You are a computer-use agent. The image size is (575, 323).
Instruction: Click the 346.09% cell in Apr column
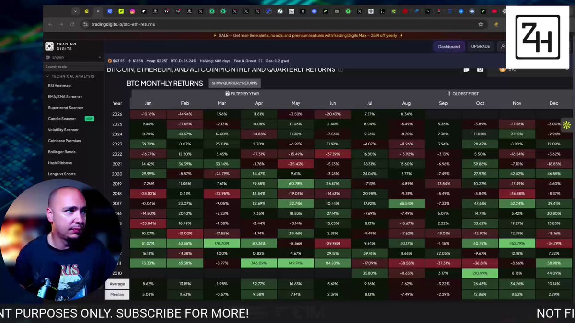click(x=259, y=263)
